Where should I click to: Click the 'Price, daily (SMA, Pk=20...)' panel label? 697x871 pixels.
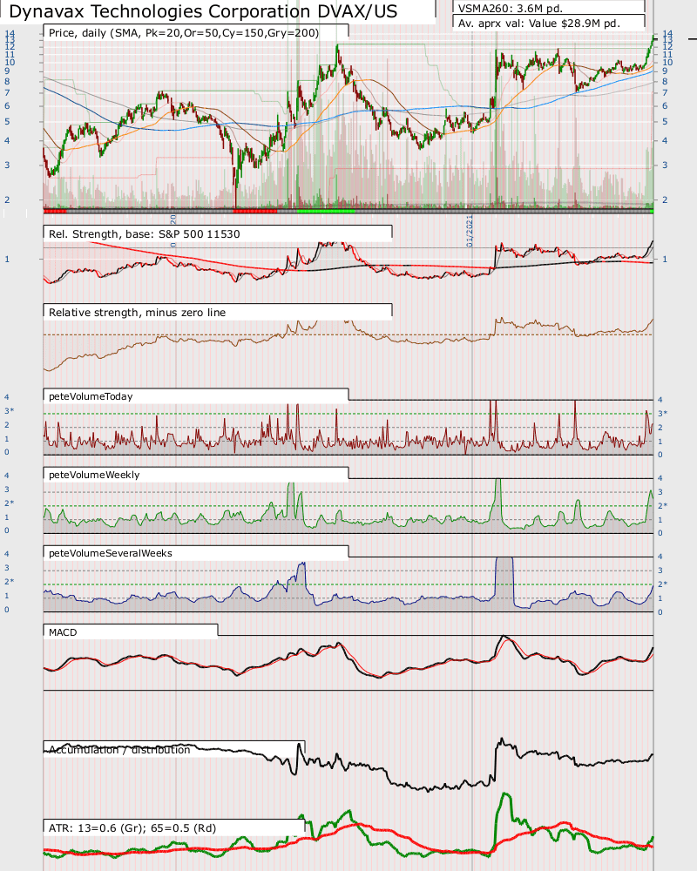click(184, 33)
